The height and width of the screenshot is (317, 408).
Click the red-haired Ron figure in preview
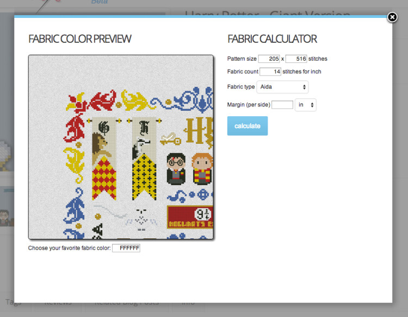point(202,169)
